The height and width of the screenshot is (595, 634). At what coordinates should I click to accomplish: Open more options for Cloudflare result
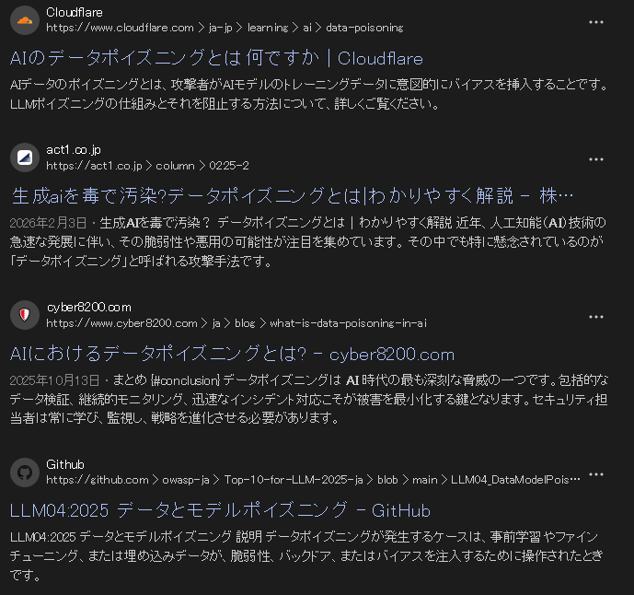[x=596, y=22]
